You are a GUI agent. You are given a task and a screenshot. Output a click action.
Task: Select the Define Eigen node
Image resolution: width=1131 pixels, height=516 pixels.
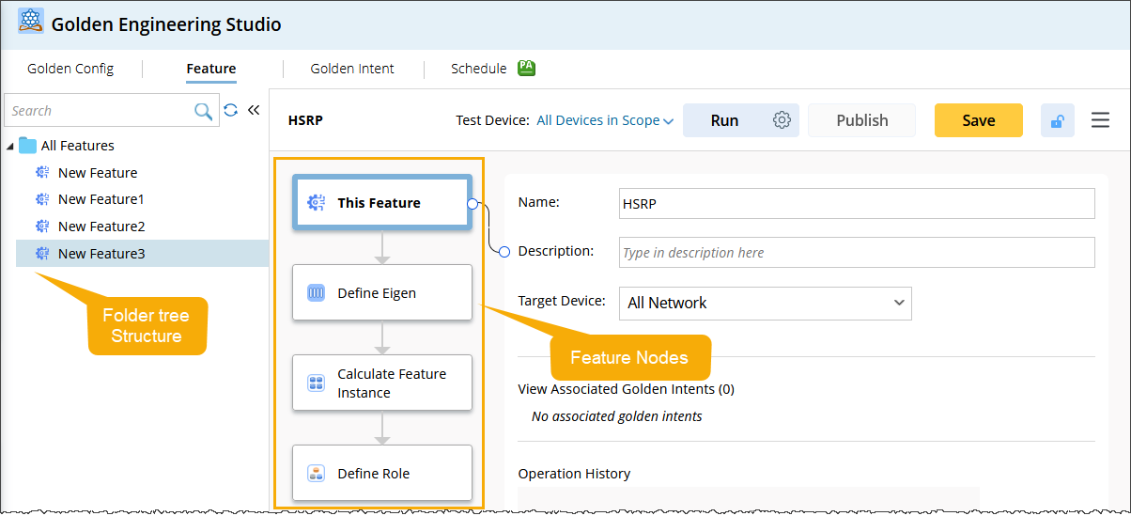coord(381,293)
